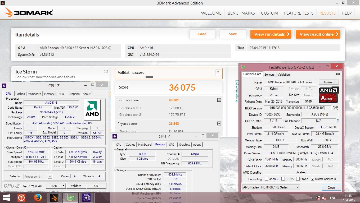The height and width of the screenshot is (203, 360).
Task: Click the Lookup button in GPU-Z
Action: point(328,82)
